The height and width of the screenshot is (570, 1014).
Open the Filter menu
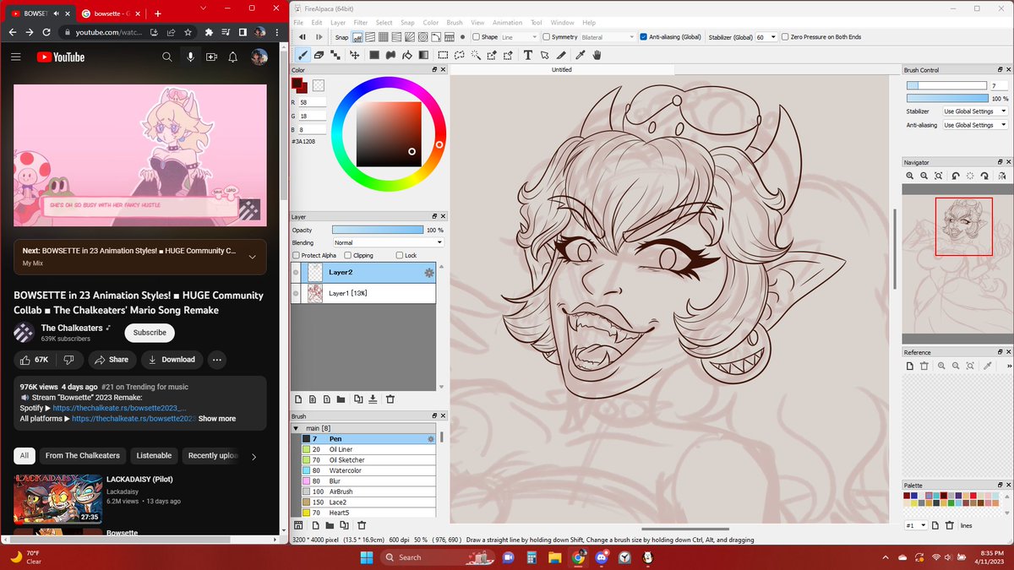(x=361, y=23)
